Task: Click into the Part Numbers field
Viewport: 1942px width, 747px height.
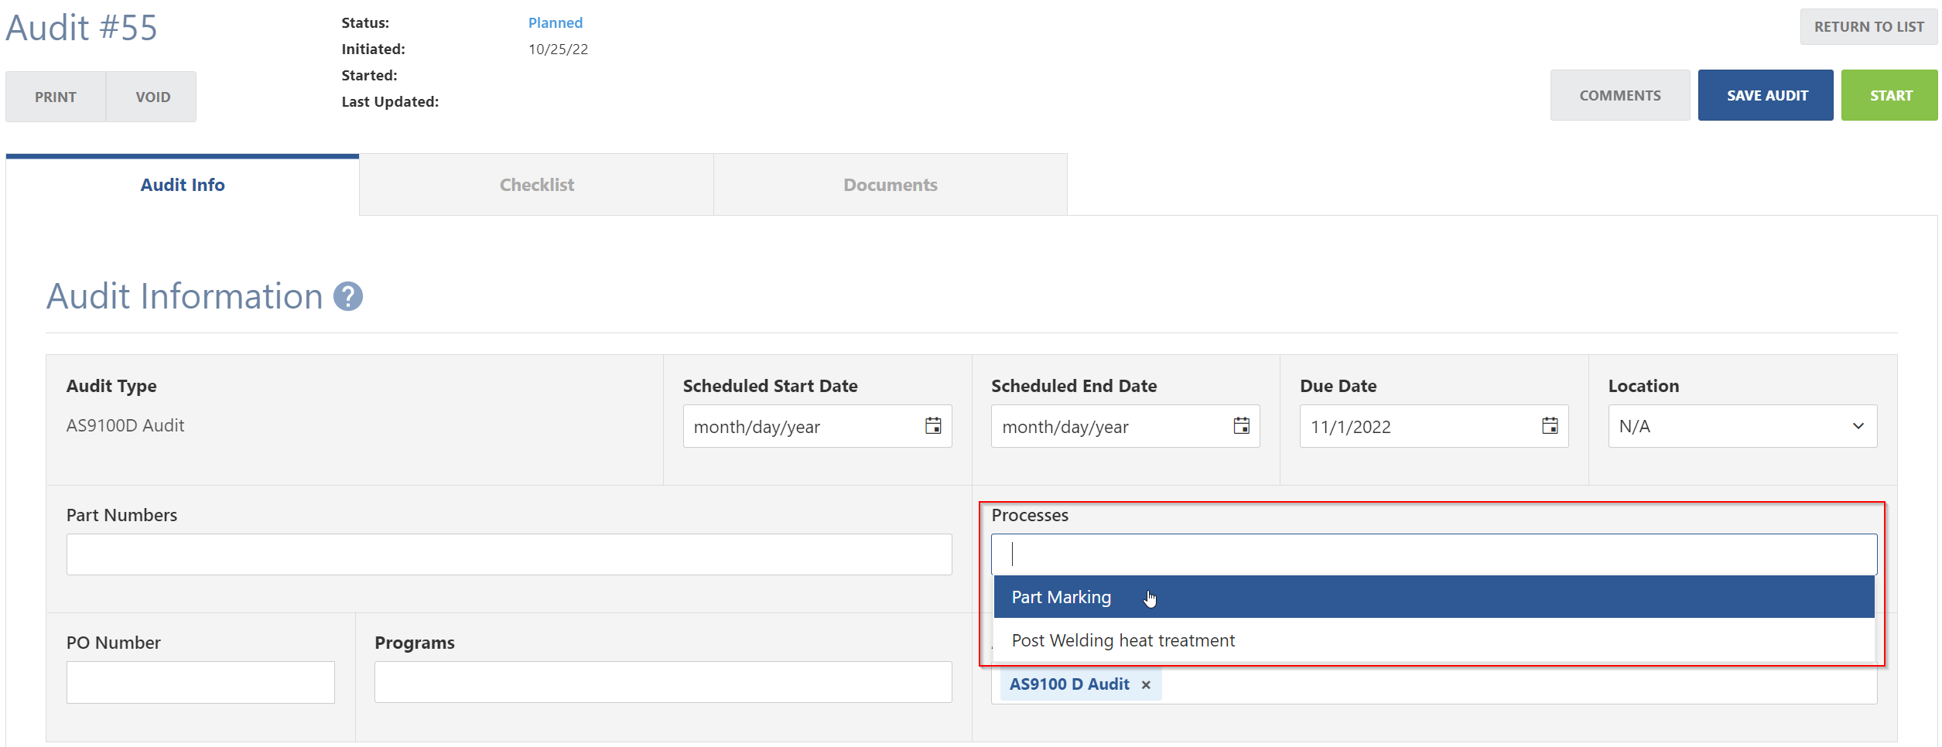Action: 509,554
